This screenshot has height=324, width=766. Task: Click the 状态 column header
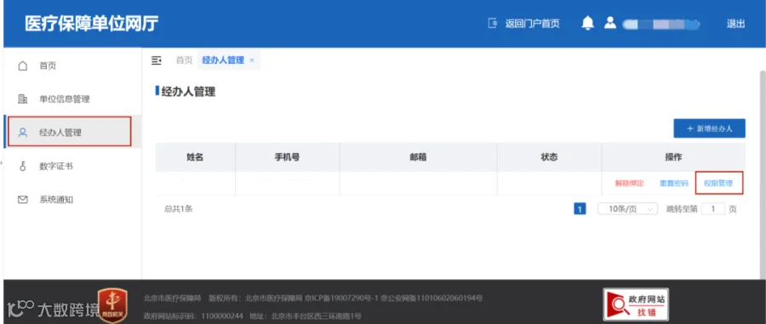click(549, 157)
